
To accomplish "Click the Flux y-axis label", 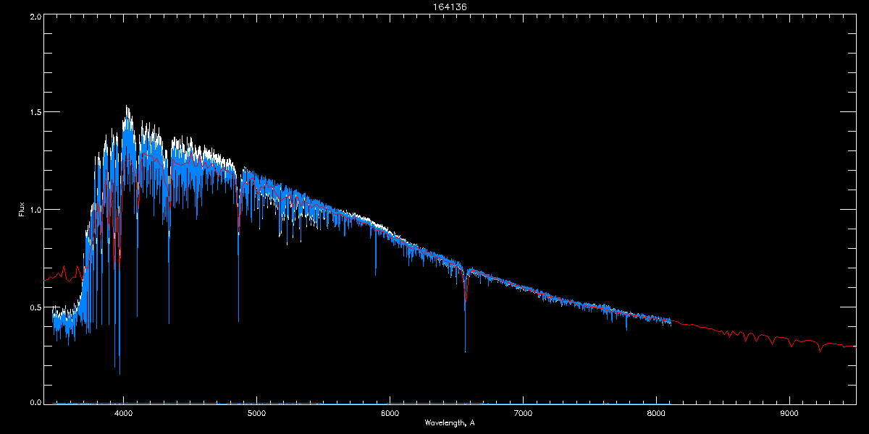I will coord(21,210).
